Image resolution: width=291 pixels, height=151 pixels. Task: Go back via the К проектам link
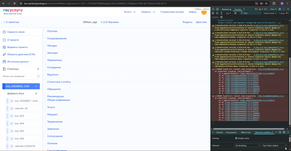pos(11,22)
